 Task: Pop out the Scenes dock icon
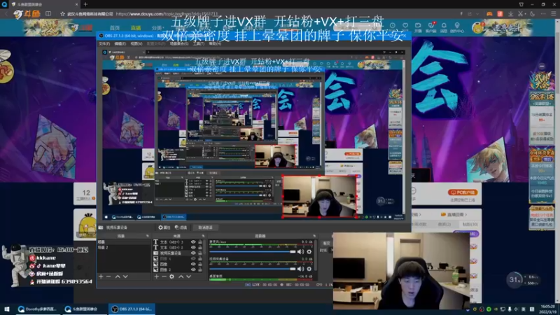point(148,236)
